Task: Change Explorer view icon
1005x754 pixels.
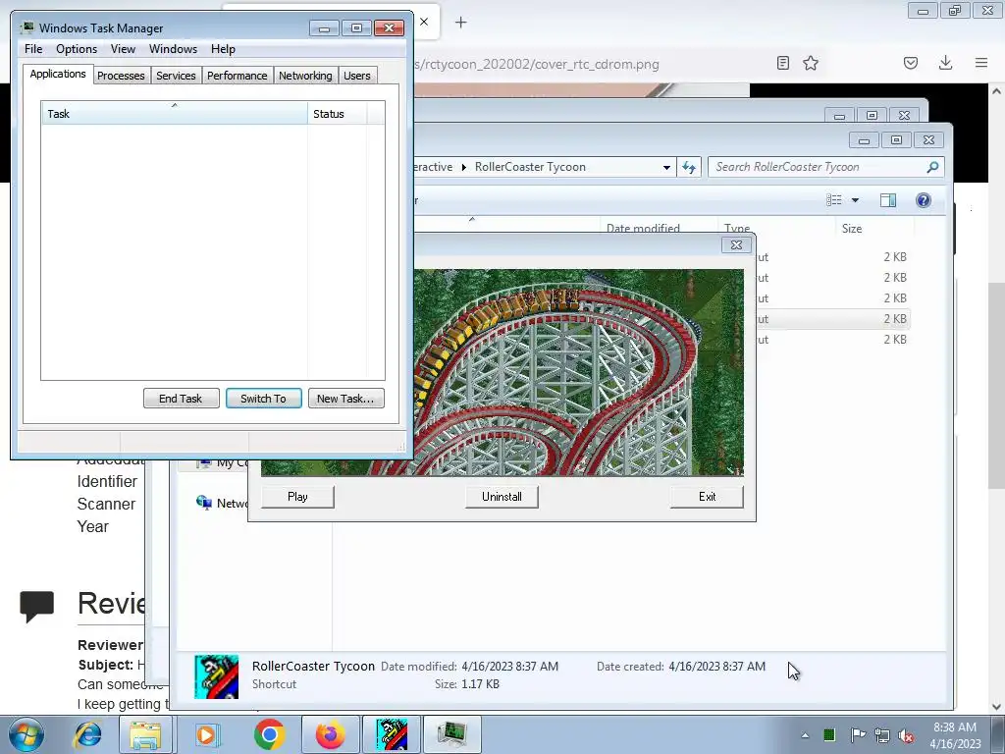Action: click(834, 200)
